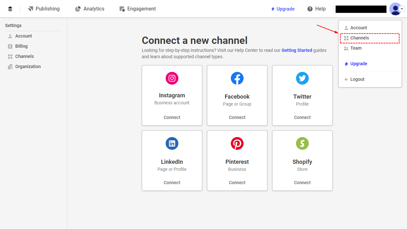Screen dimensions: 407x229
Task: Click the LinkedIn logo icon
Action: 172,143
